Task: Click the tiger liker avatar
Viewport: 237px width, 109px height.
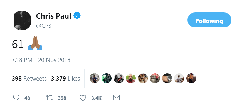Action: 143,78
